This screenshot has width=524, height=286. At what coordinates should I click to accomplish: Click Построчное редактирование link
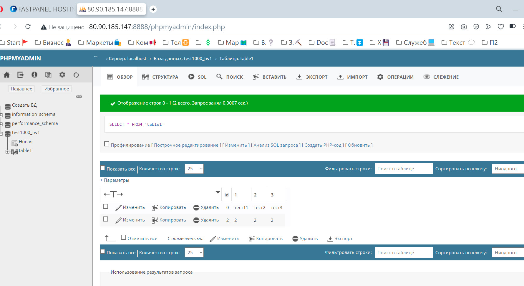click(186, 145)
